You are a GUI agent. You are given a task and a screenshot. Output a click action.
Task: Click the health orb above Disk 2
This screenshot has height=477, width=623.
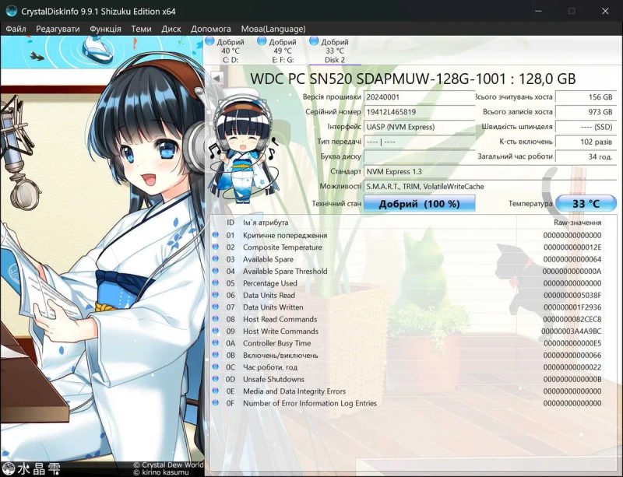pos(314,40)
